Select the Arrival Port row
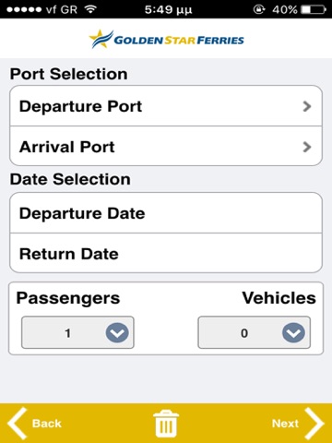This screenshot has height=443, width=332. tap(166, 146)
